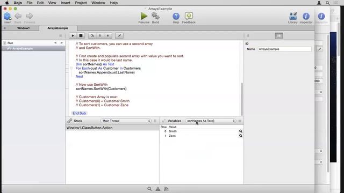
Task: Click magnifier icon for Zane row
Action: [241, 136]
